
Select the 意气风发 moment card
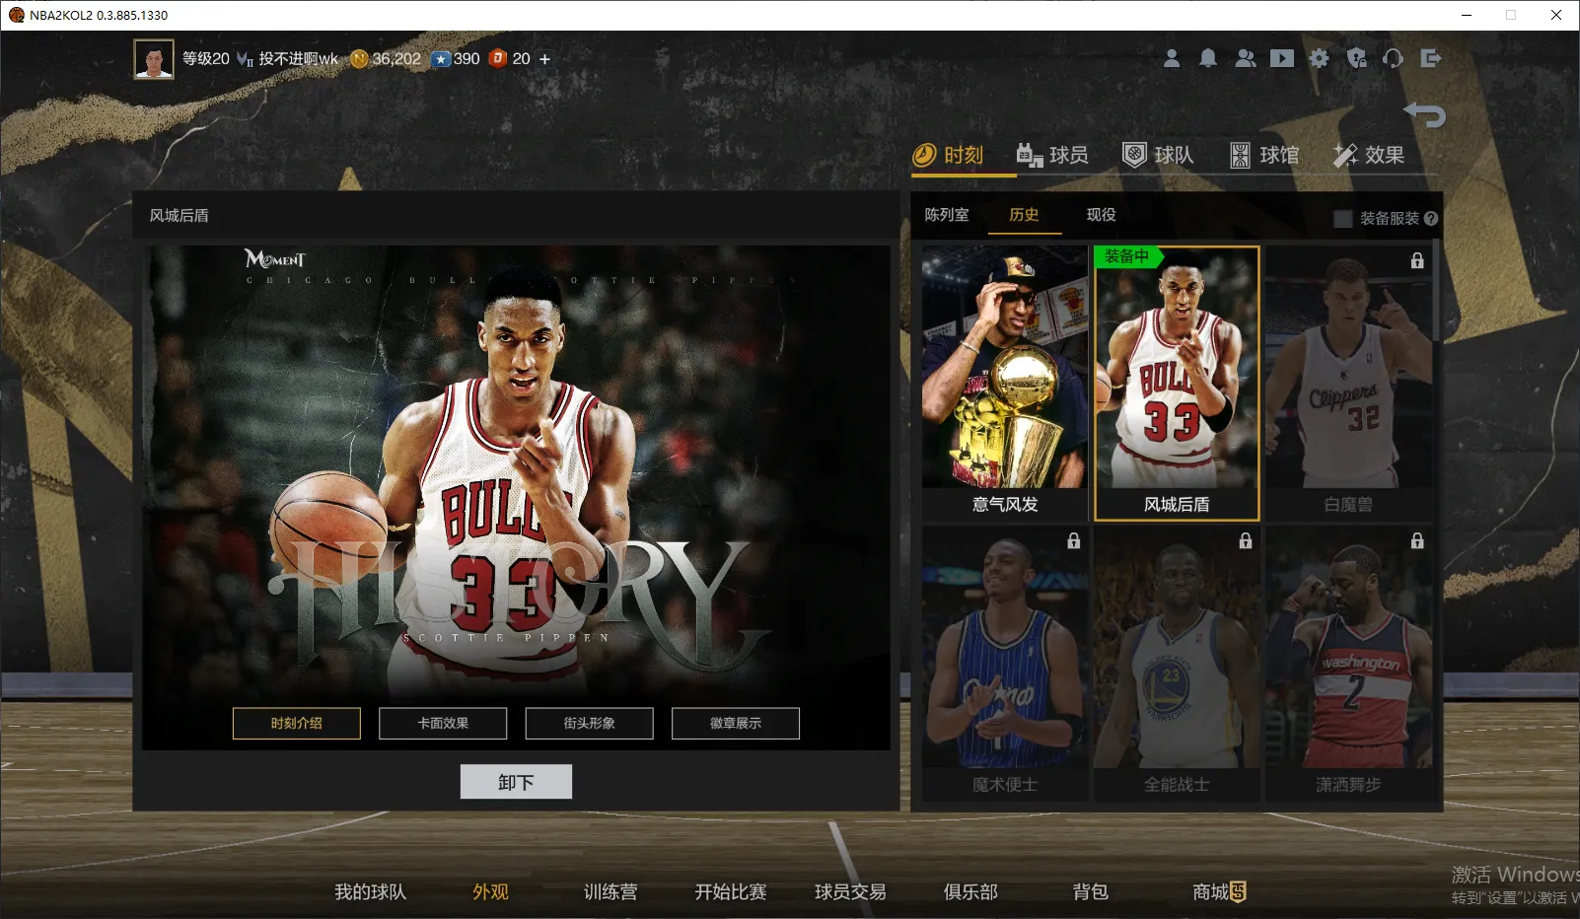pyautogui.click(x=1005, y=383)
